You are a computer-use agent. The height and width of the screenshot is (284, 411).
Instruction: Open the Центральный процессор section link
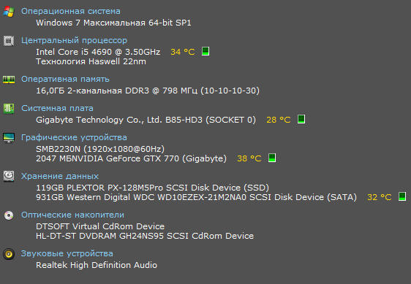[x=74, y=40]
